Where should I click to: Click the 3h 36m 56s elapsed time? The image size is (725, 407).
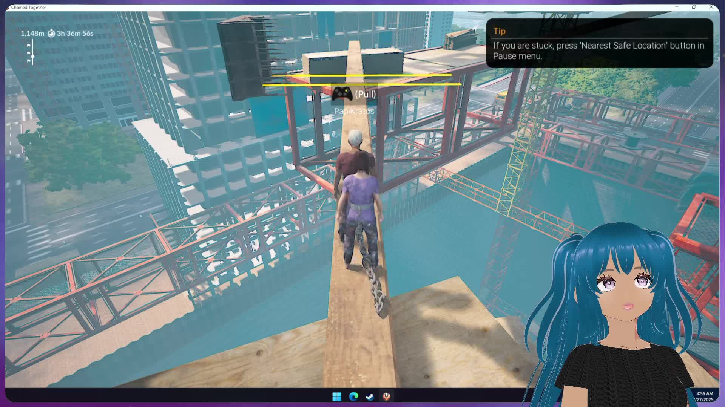point(75,34)
